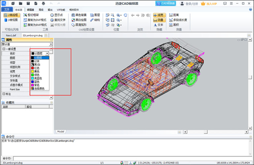Open the zoom out dropdown arrow
This screenshot has width=254, height=165.
click(121, 20)
